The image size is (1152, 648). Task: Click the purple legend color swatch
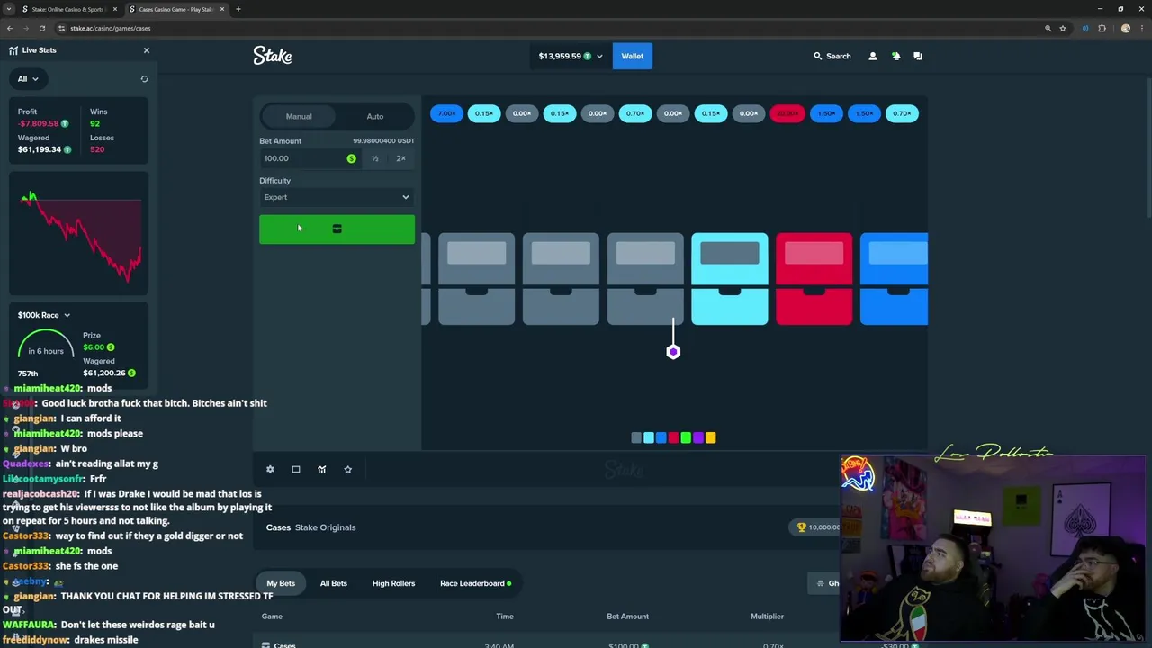point(697,437)
